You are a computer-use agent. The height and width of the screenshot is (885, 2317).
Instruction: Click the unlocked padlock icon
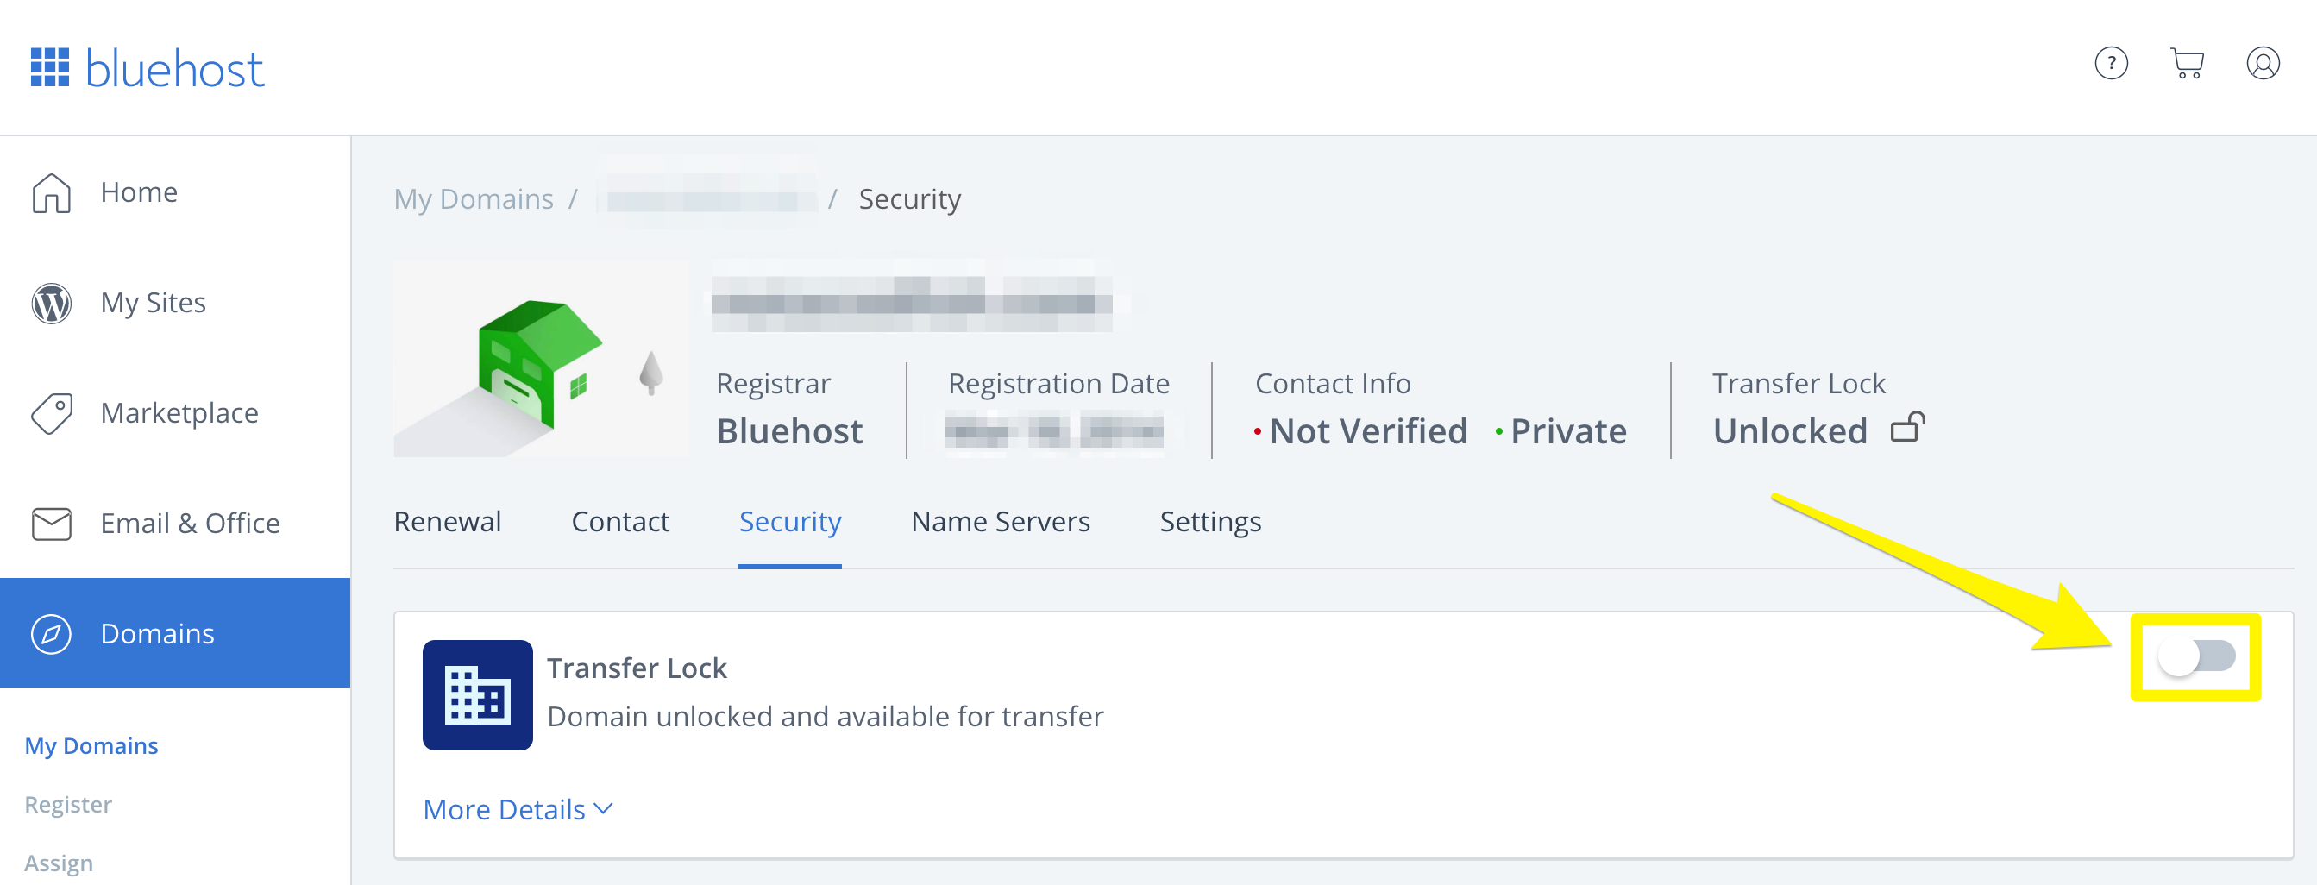click(x=1907, y=428)
